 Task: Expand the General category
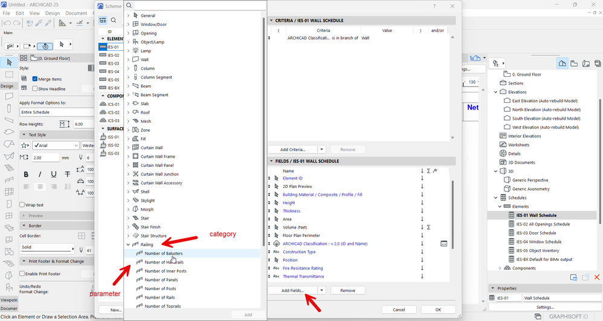tap(129, 15)
